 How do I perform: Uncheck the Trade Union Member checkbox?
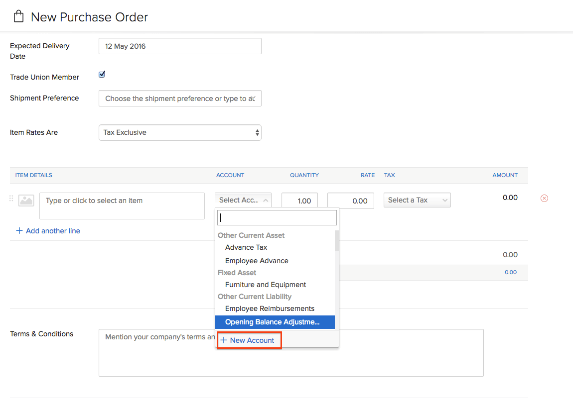pyautogui.click(x=101, y=74)
